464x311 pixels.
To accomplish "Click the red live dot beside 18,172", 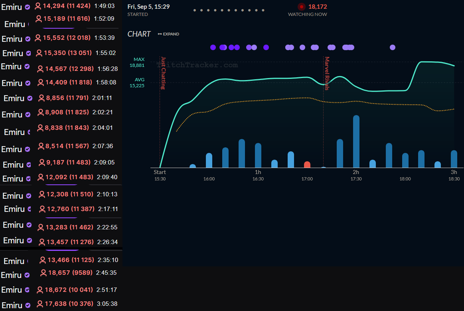I will click(301, 6).
